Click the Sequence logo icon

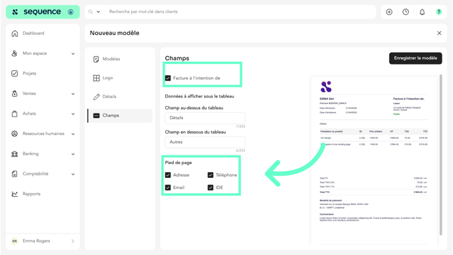click(15, 12)
